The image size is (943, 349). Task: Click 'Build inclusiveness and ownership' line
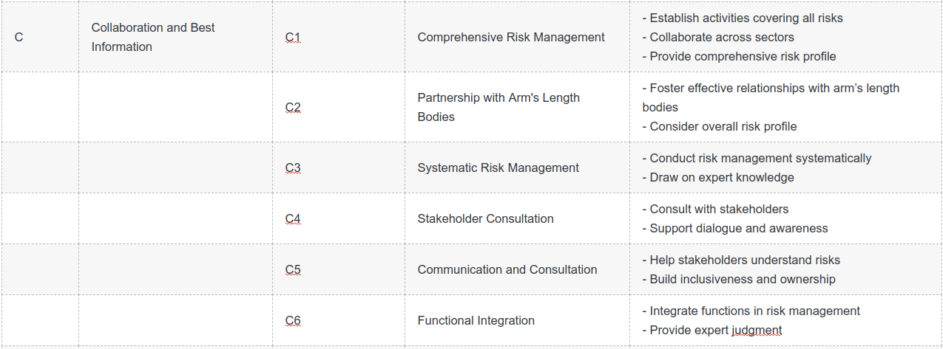point(739,279)
